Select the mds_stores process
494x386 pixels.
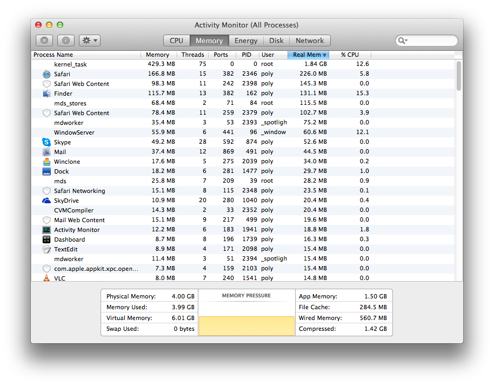[x=243, y=103]
